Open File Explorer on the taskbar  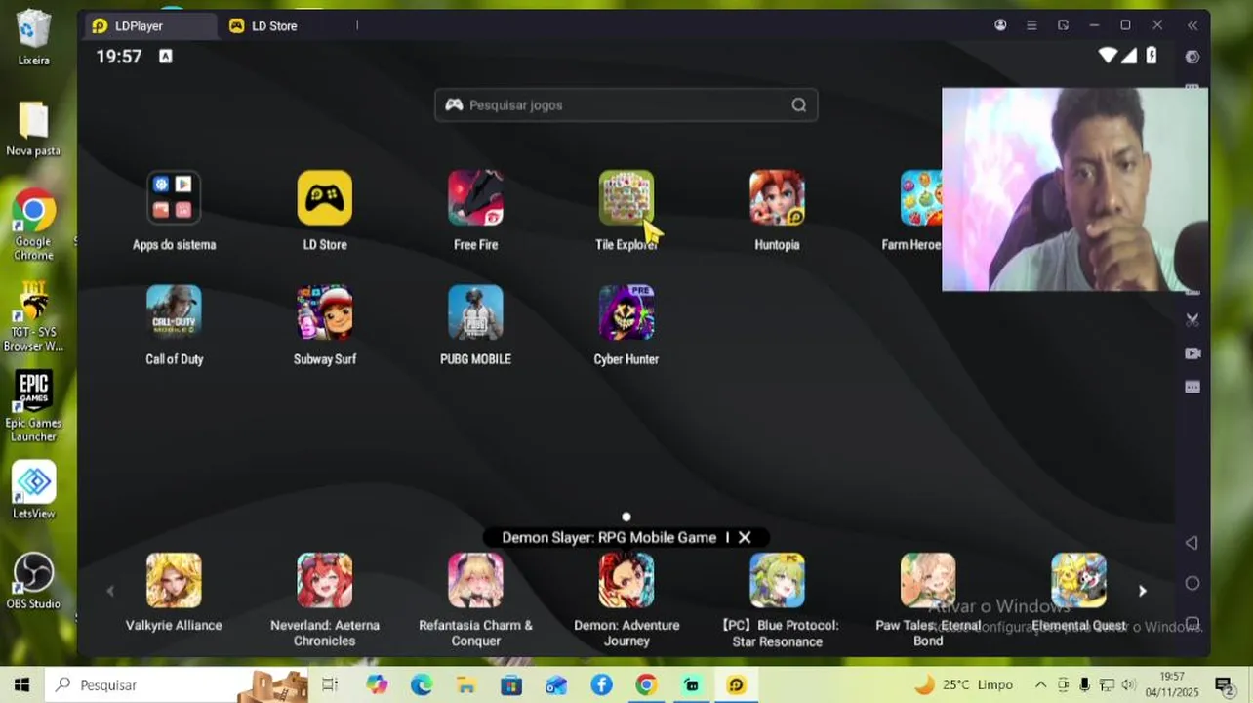tap(466, 684)
